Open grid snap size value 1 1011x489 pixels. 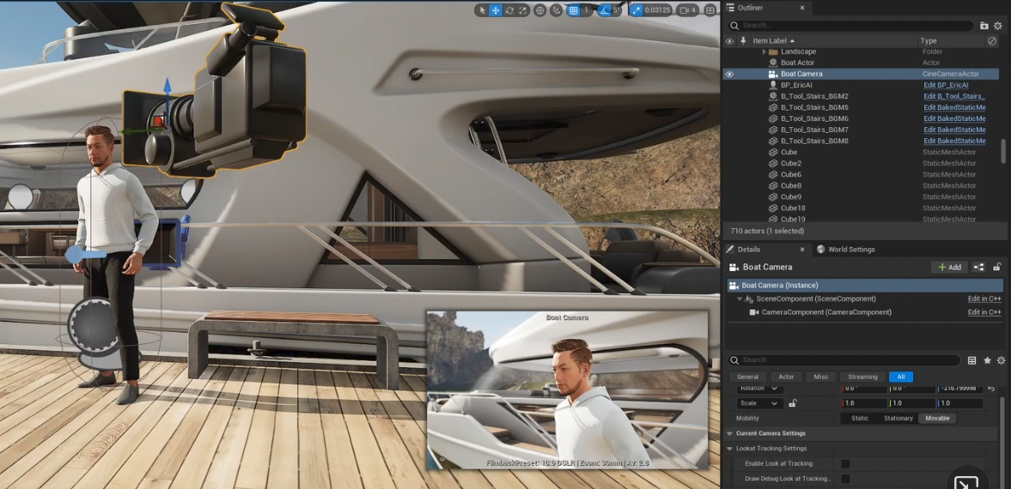point(587,10)
